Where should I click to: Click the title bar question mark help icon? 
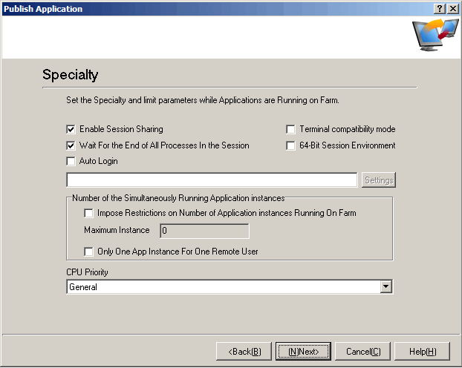(x=440, y=8)
